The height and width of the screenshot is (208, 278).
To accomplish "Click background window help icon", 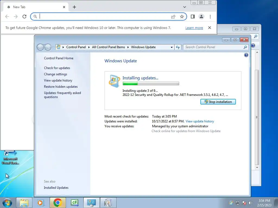I will coord(253,45).
